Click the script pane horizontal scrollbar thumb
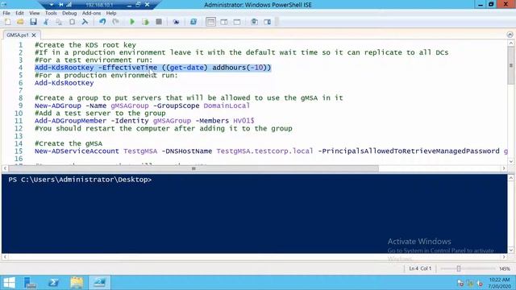The height and width of the screenshot is (290, 516). [193, 168]
